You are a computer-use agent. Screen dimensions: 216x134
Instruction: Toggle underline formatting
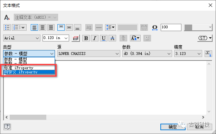point(104,38)
